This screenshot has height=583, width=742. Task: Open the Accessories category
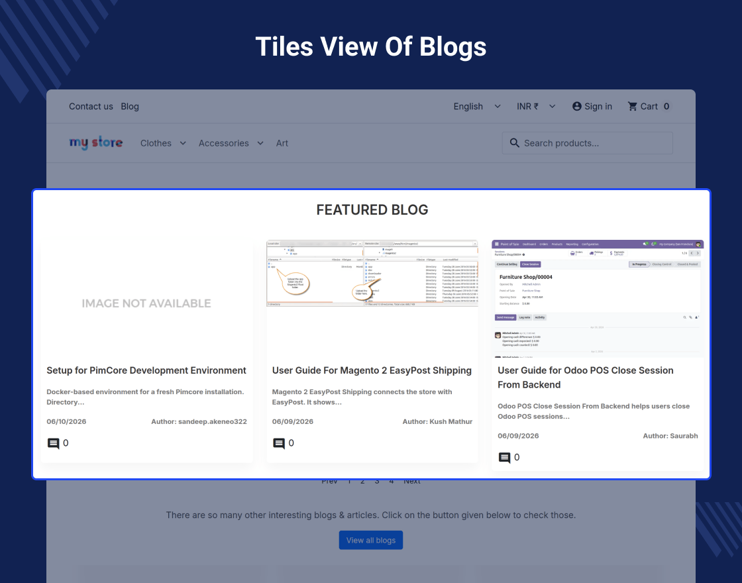(223, 143)
